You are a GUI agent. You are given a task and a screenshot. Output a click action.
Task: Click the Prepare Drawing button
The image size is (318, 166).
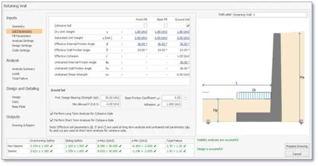tap(297, 146)
